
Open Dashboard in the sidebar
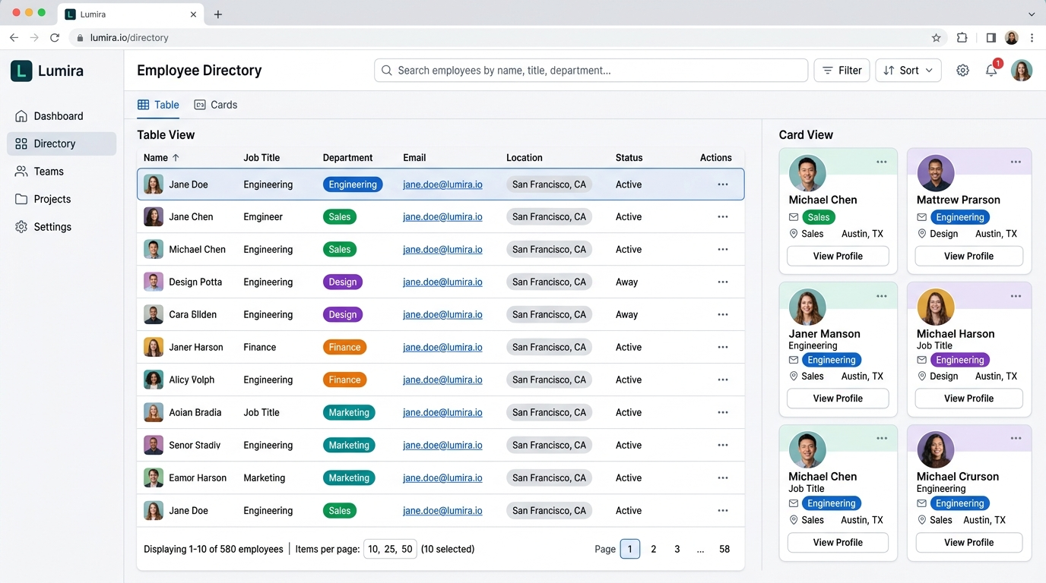(x=62, y=116)
